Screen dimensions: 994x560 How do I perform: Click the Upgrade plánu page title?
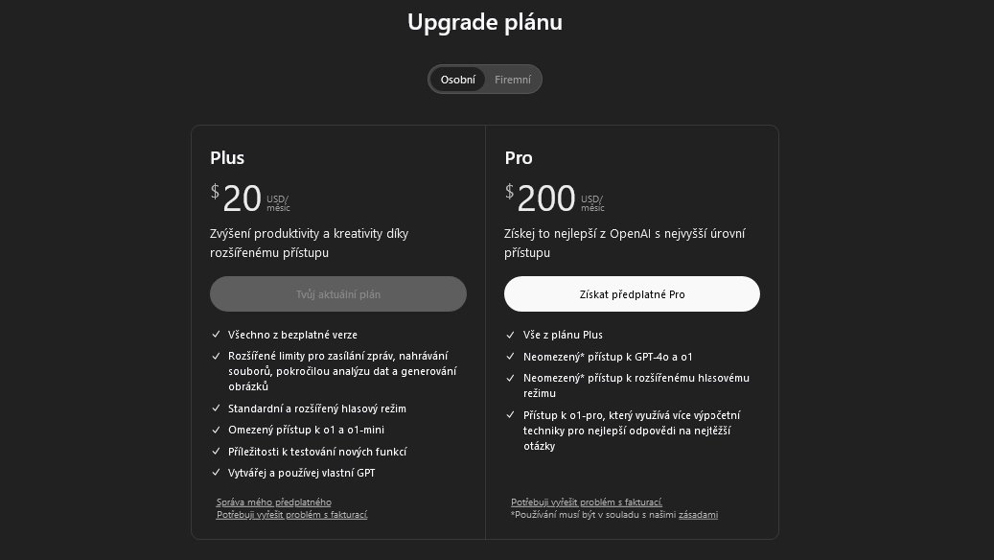pos(485,23)
